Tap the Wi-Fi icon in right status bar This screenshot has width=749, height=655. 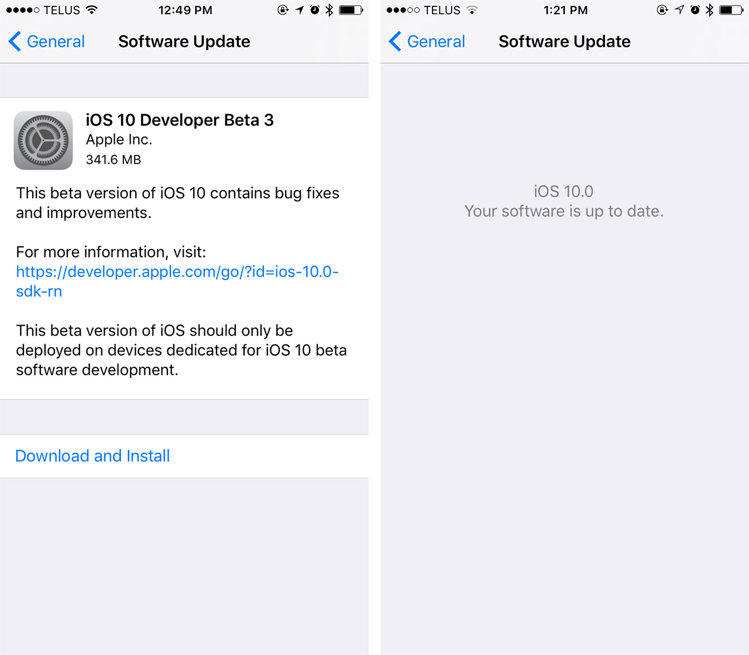(472, 10)
